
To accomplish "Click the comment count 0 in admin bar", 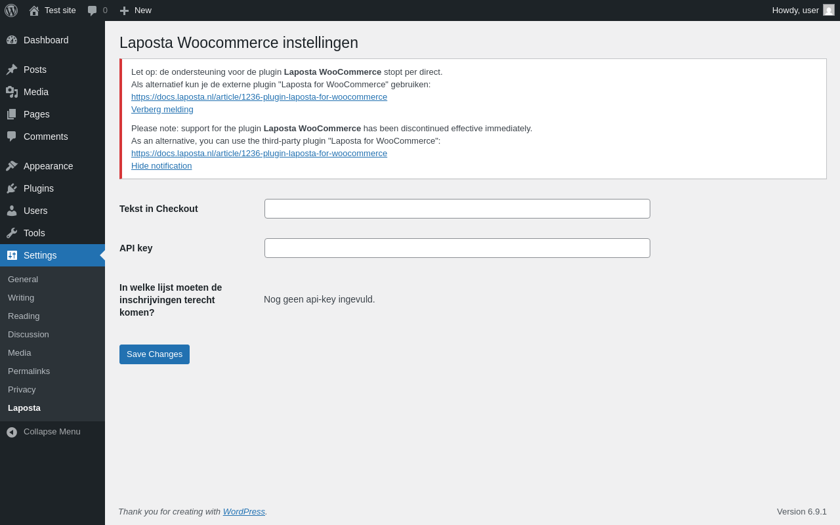I will coord(105,10).
